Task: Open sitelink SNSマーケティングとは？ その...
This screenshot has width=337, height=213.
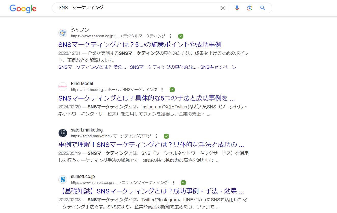Action: point(92,67)
